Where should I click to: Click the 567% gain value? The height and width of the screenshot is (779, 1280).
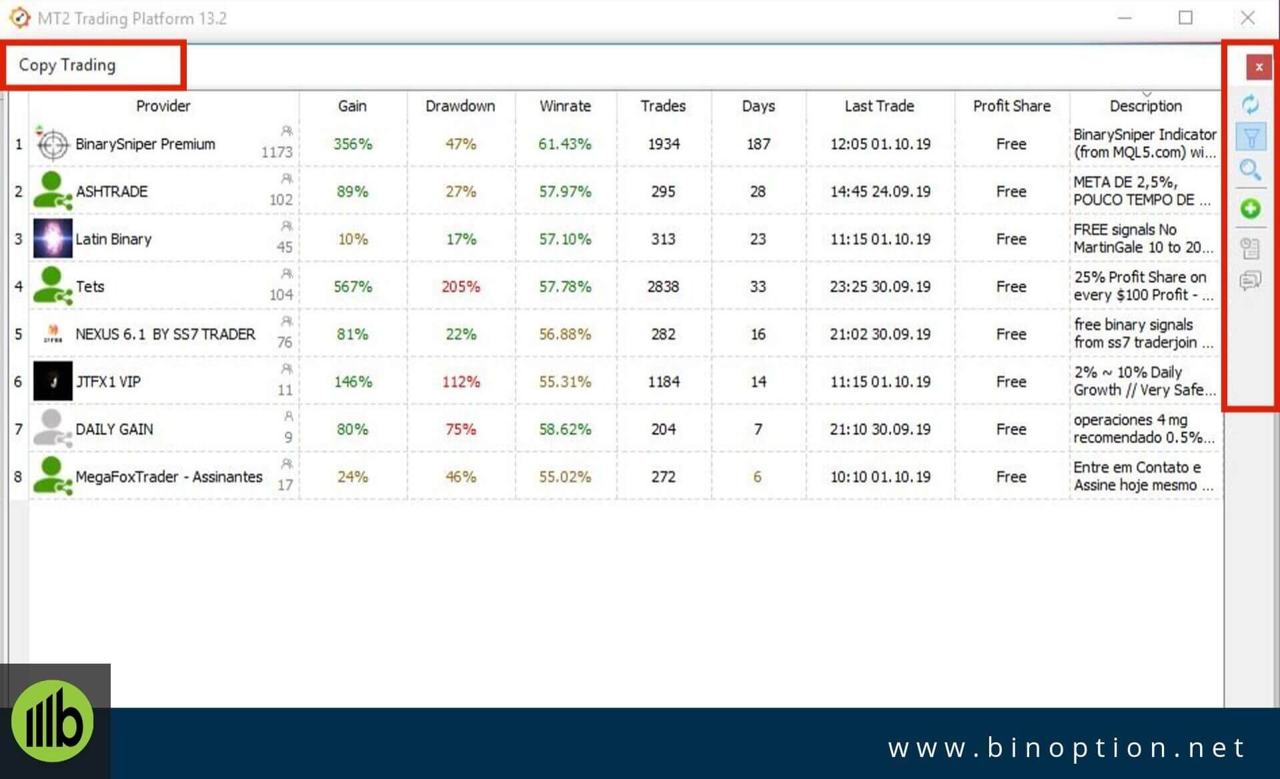click(x=353, y=286)
